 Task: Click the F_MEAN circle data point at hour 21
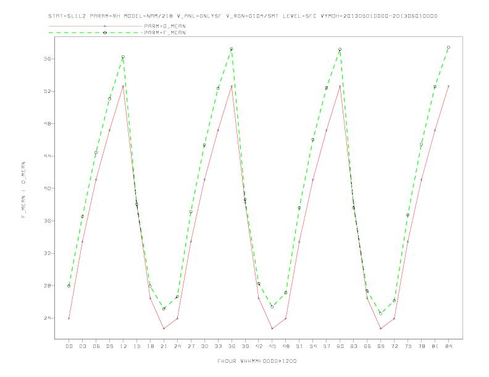pyautogui.click(x=164, y=309)
